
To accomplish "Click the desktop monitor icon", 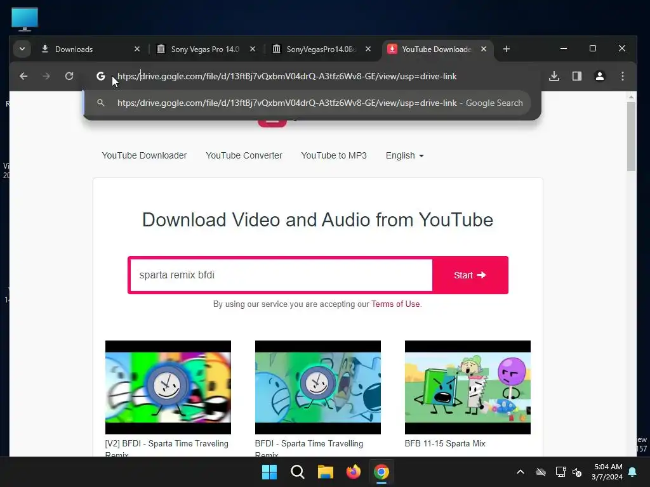I will pos(25,19).
